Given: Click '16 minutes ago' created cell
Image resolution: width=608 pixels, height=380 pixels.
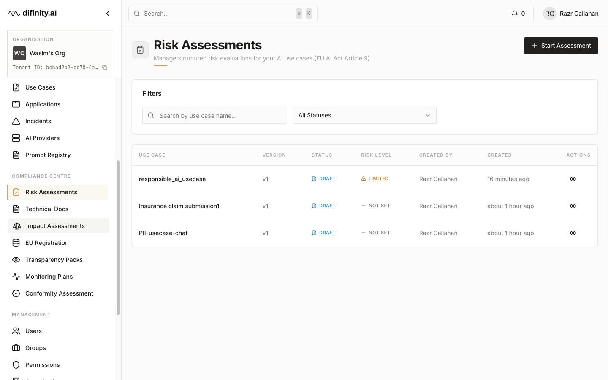Looking at the screenshot, I should pyautogui.click(x=508, y=179).
